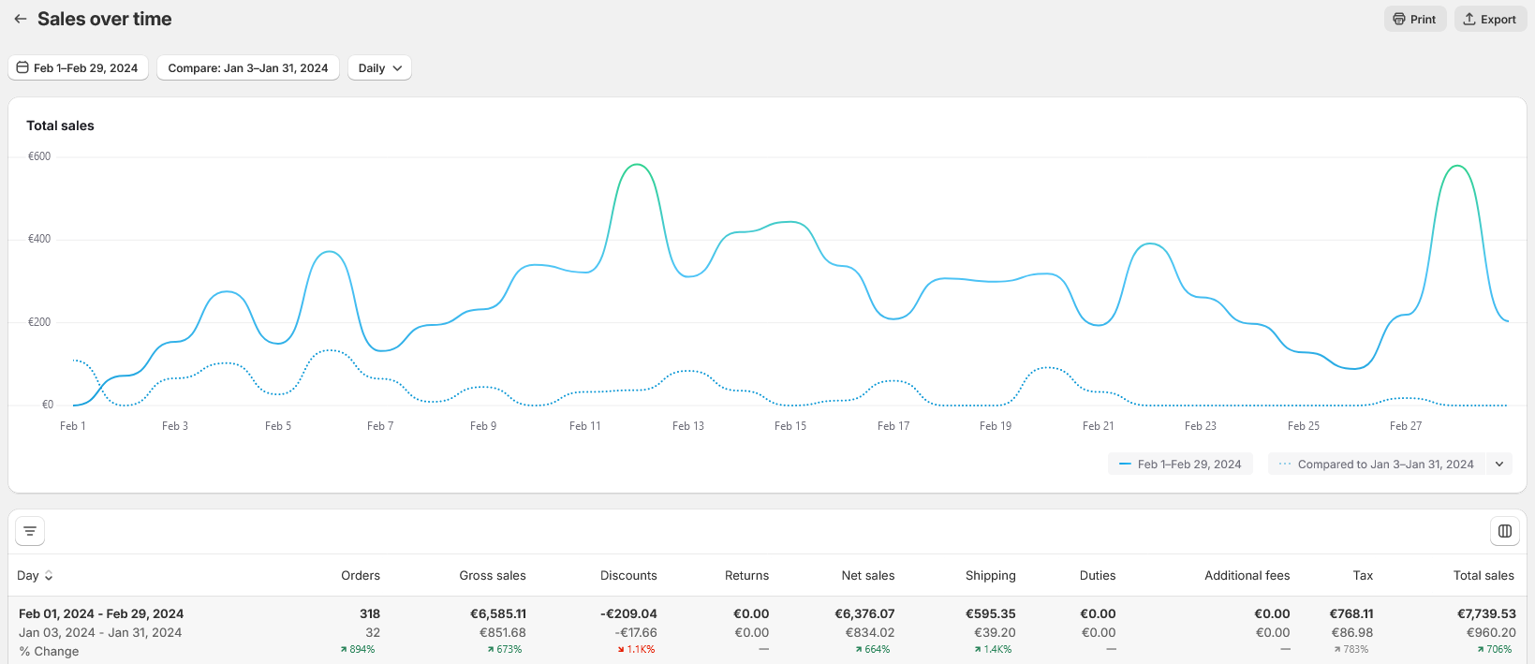Toggle the Compared to Jan 3–Jan 31 legend series

pos(1377,465)
